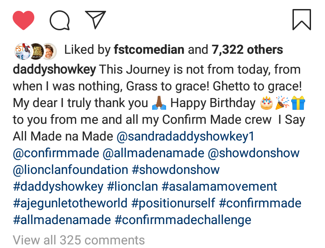325x248 pixels.
Task: Open comments with the speech bubble icon
Action: [60, 20]
